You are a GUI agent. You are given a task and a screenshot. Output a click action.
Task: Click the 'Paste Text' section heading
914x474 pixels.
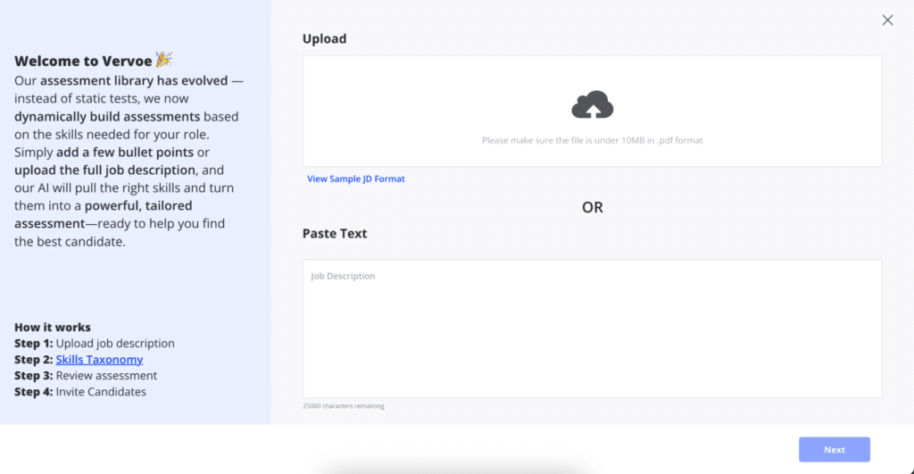click(x=335, y=233)
